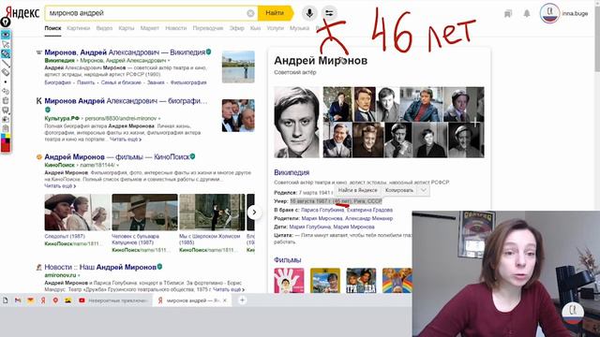Image resolution: width=600 pixels, height=337 pixels.
Task: Pick the yellow color swatch in pen toolbar
Action: tap(7, 137)
